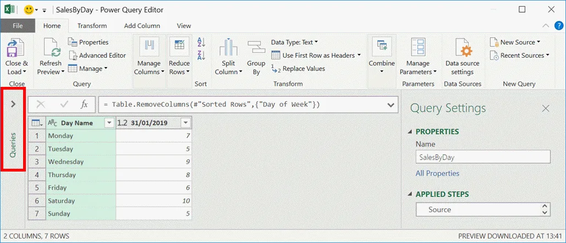Open the Day Name column filter dropdown
Screen dimensions: 566x243
(109, 123)
